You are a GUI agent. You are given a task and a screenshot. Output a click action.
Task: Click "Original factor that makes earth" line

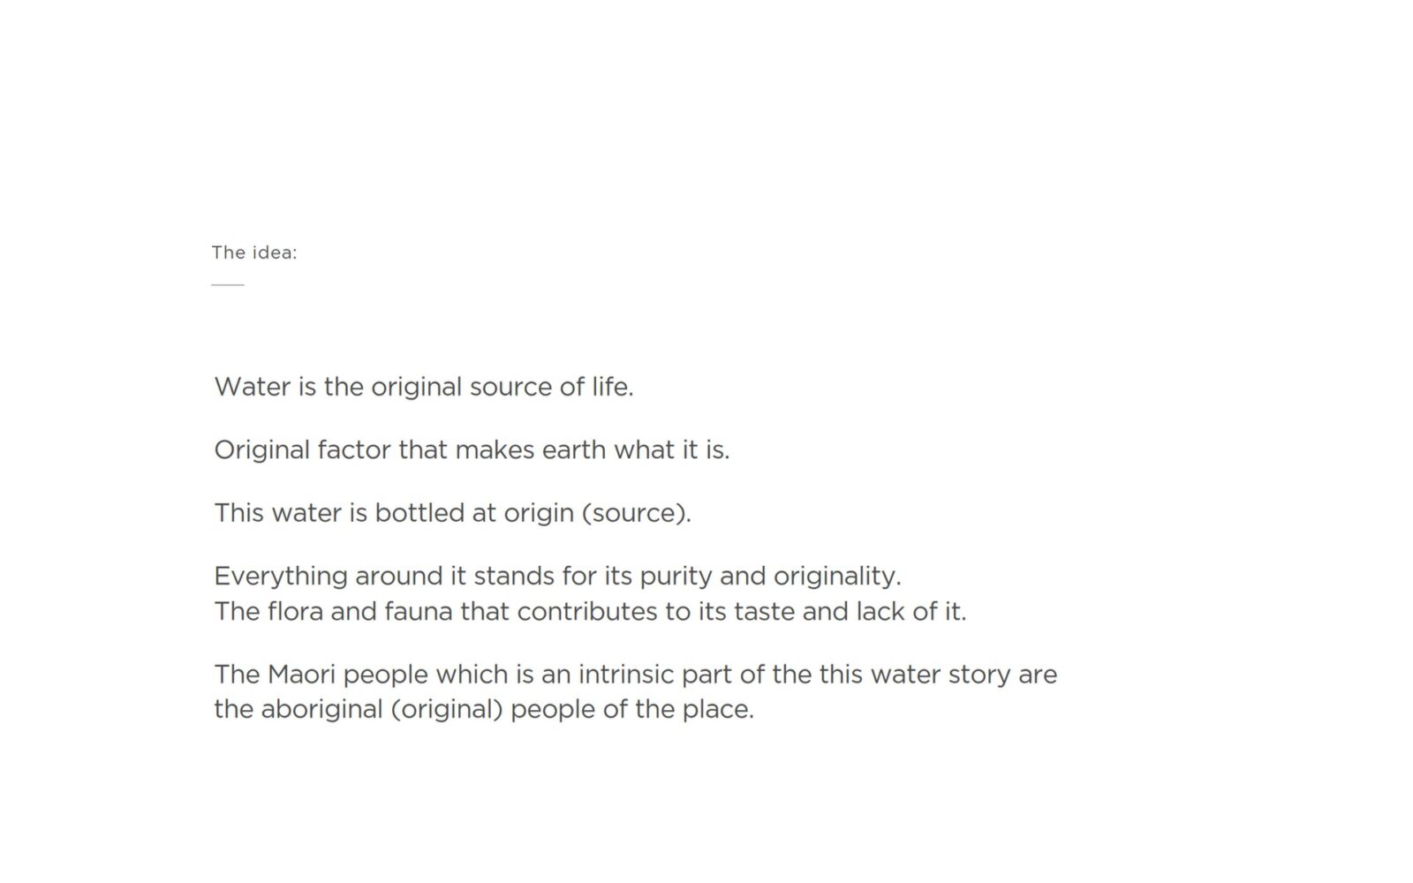click(472, 450)
